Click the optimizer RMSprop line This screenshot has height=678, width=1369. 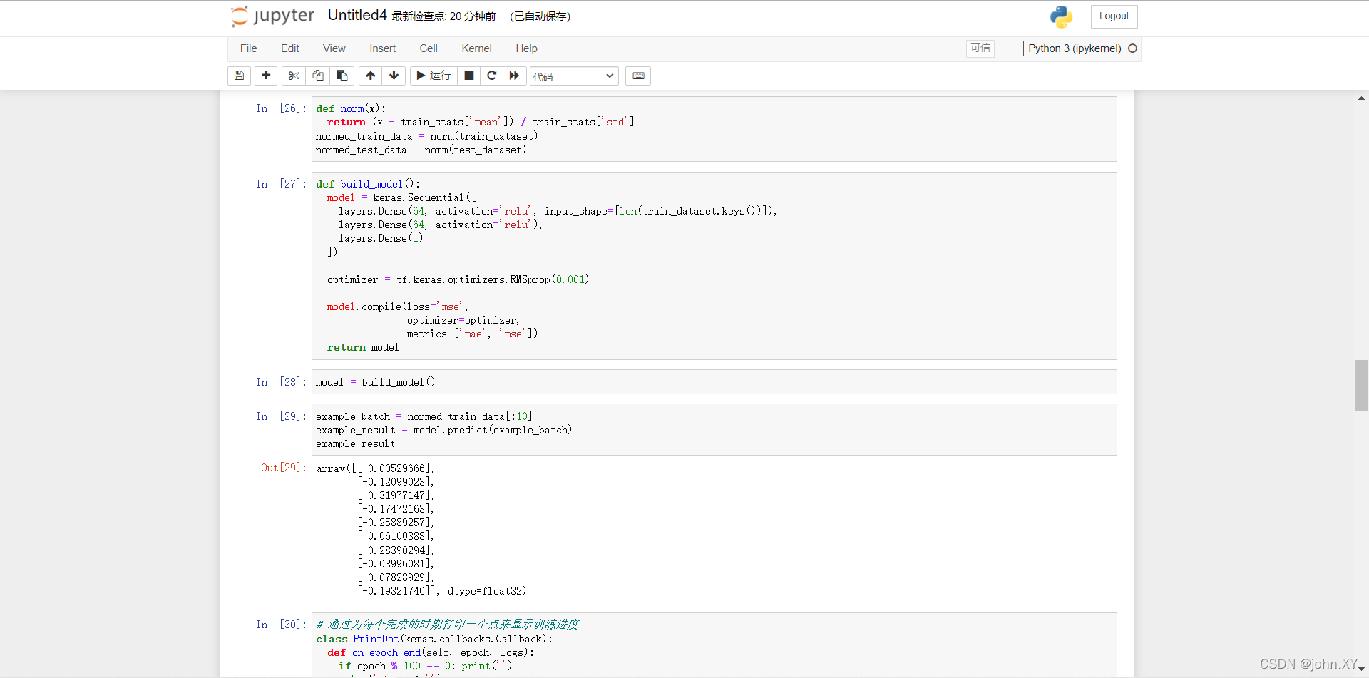pyautogui.click(x=458, y=279)
